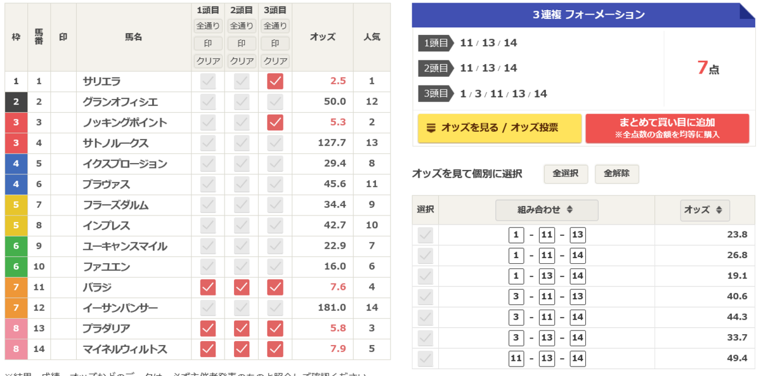Click 印 button under 2頭目
Image resolution: width=761 pixels, height=376 pixels.
[242, 44]
